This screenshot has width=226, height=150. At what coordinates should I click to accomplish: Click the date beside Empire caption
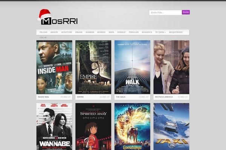(104, 97)
